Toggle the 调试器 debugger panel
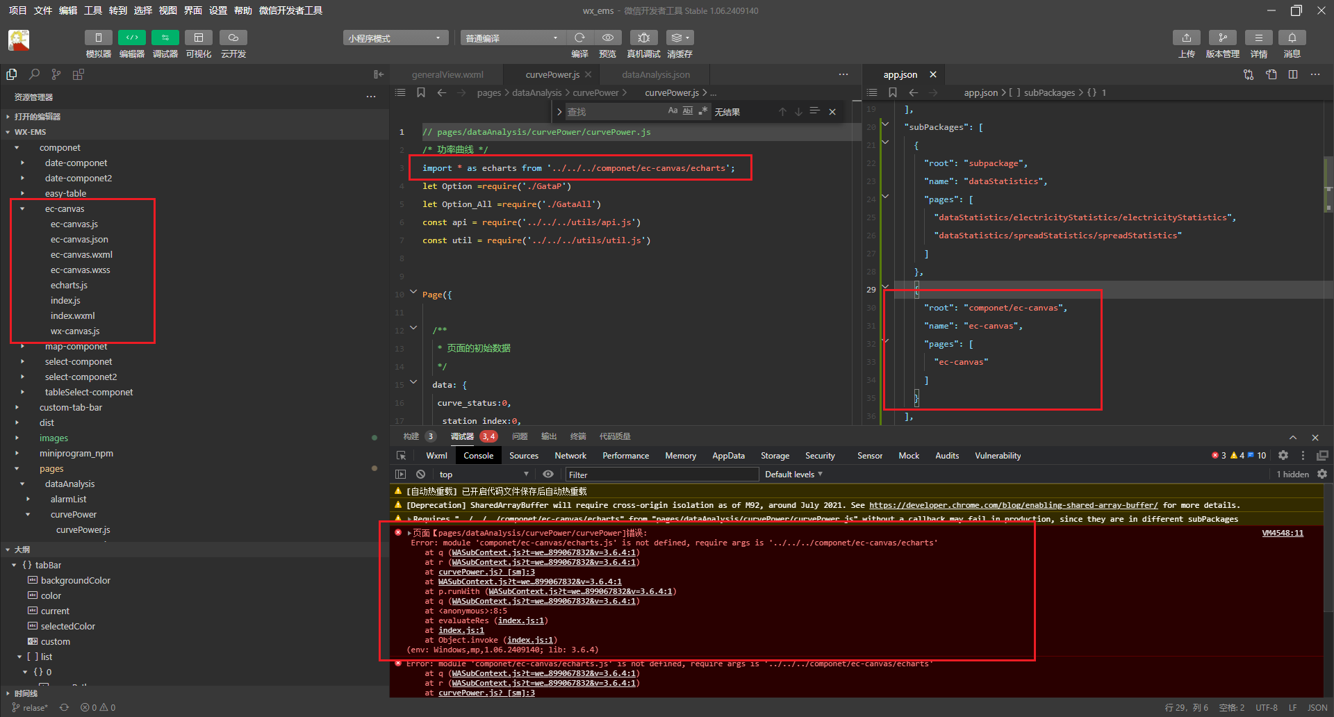Image resolution: width=1334 pixels, height=717 pixels. 165,38
